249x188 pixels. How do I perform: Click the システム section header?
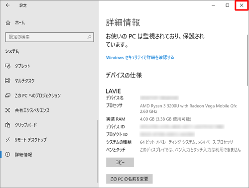coord(12,51)
